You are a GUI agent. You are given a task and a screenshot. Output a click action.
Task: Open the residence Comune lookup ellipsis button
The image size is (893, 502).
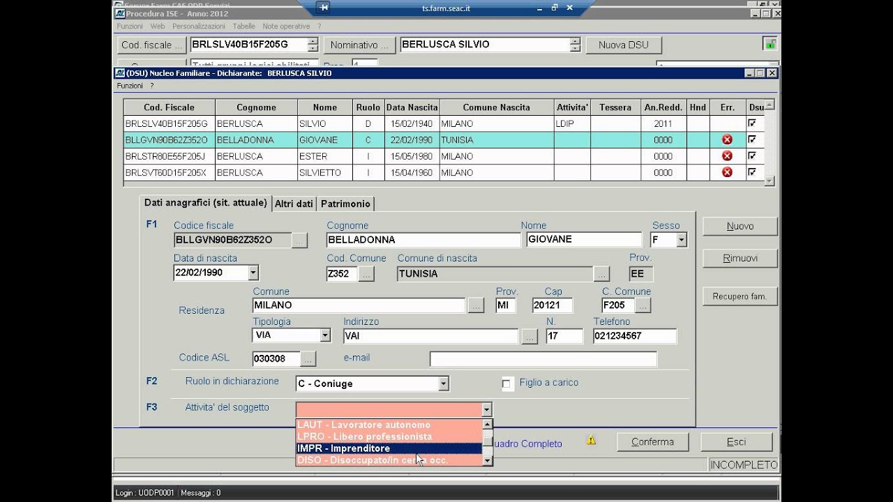coord(475,305)
